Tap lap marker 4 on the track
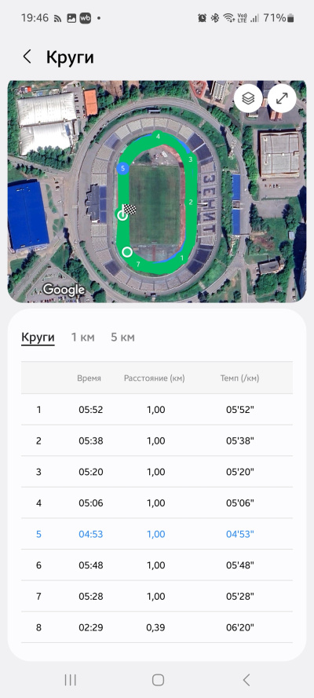The height and width of the screenshot is (698, 314). [x=158, y=136]
